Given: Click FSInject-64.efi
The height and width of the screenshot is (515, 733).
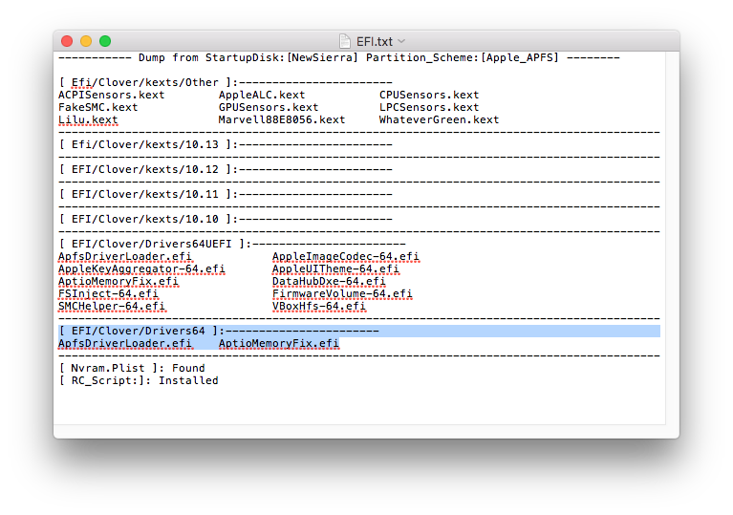Looking at the screenshot, I should click(108, 293).
